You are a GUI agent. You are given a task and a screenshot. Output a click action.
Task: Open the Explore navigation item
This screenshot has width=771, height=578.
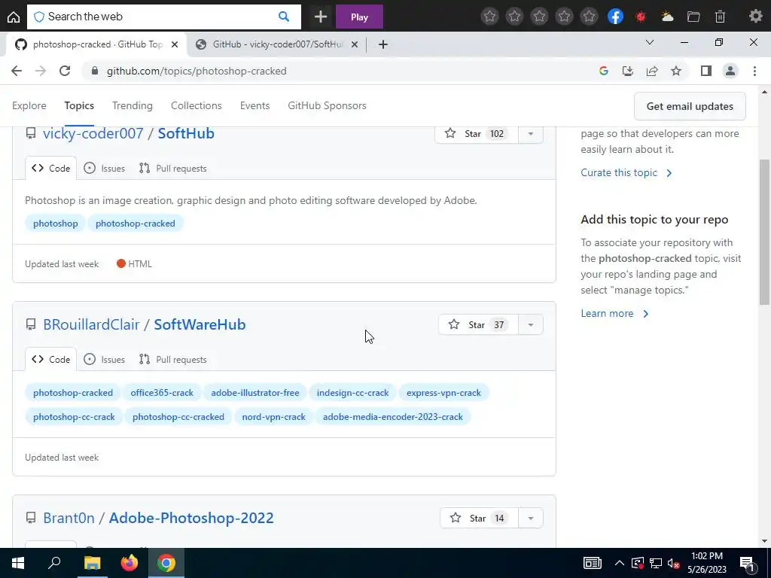coord(29,105)
